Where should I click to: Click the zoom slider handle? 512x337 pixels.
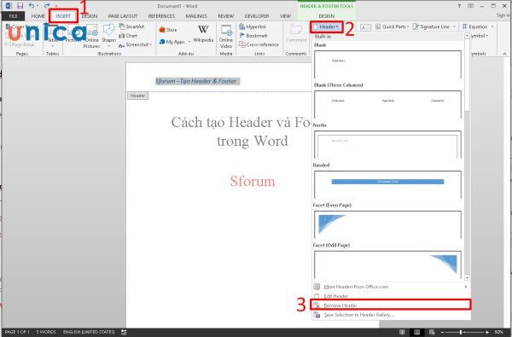[x=461, y=332]
